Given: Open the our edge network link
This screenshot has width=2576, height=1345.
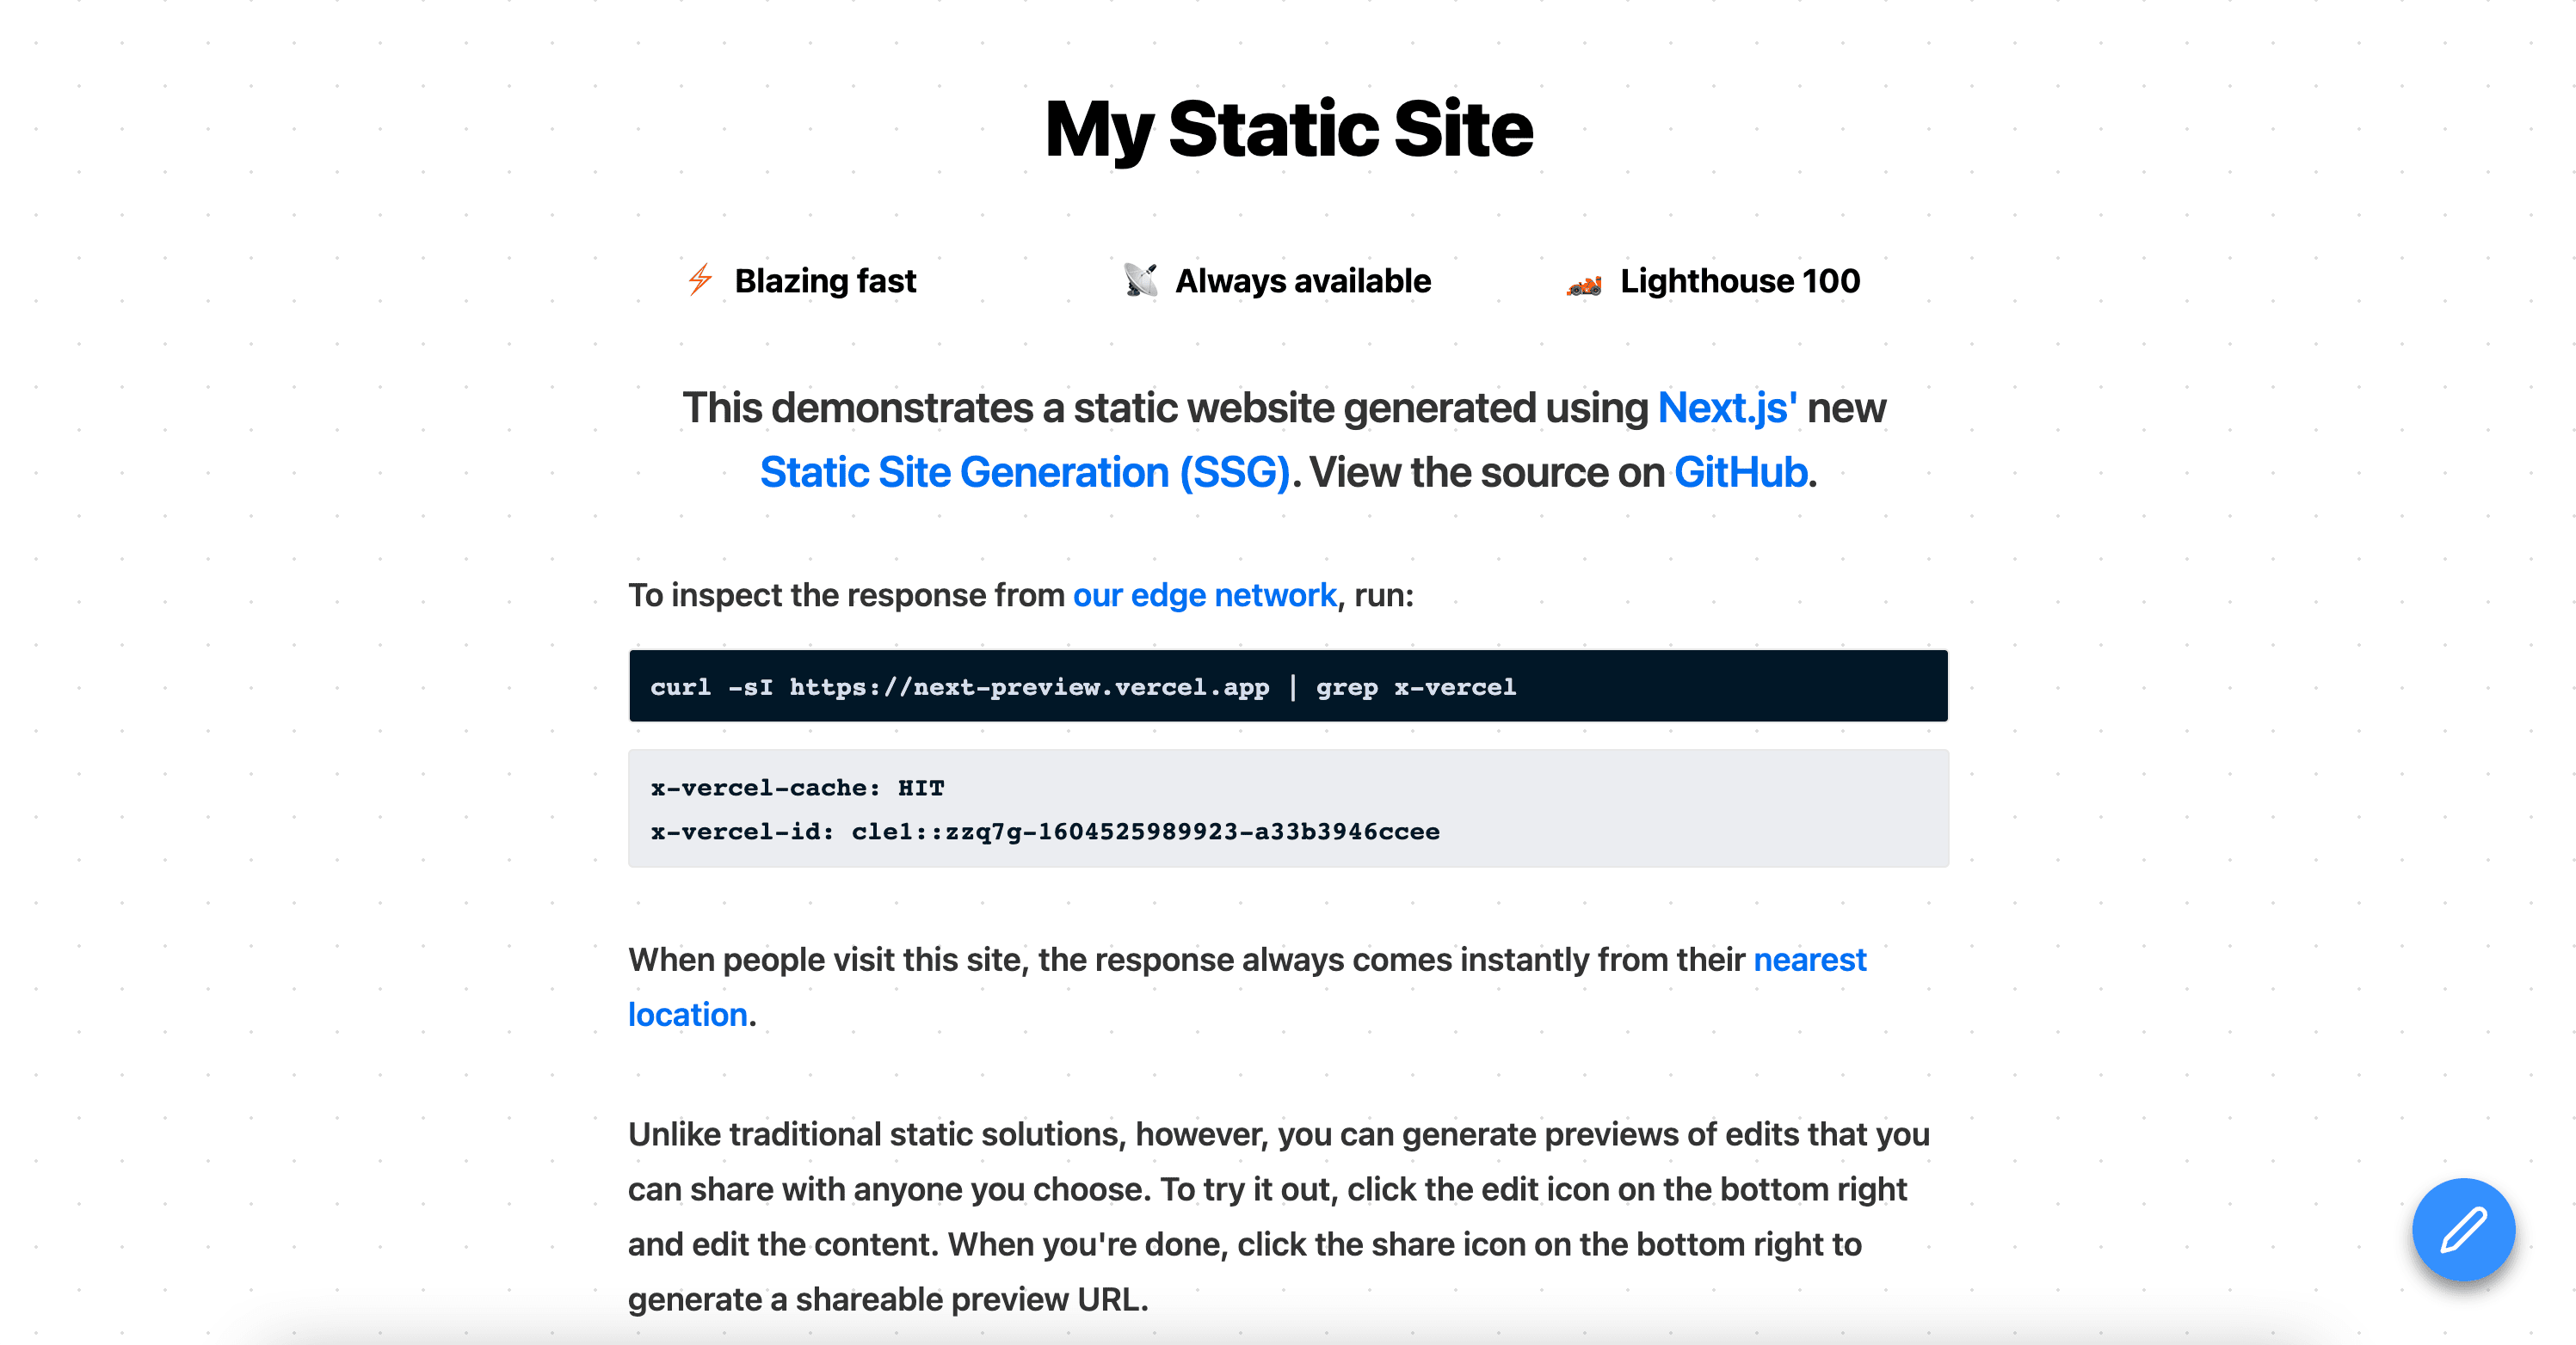Looking at the screenshot, I should click(x=1203, y=594).
